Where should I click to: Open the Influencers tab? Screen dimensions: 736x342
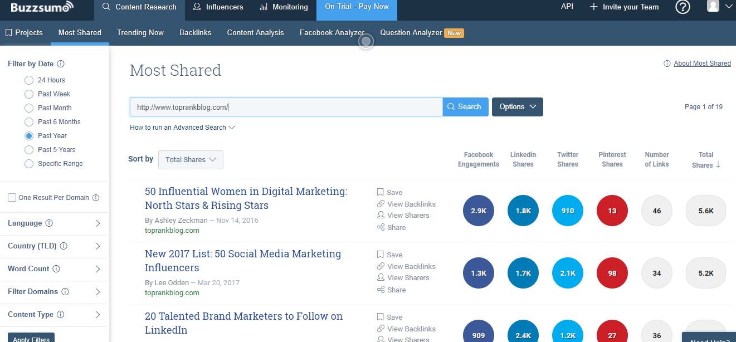(218, 7)
